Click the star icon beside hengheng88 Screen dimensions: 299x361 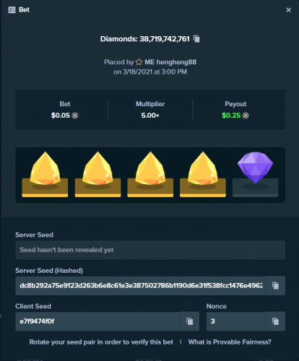139,62
